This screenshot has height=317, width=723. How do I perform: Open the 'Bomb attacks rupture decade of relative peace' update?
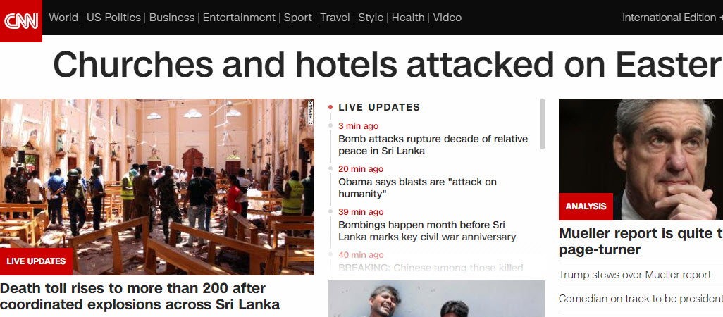433,144
